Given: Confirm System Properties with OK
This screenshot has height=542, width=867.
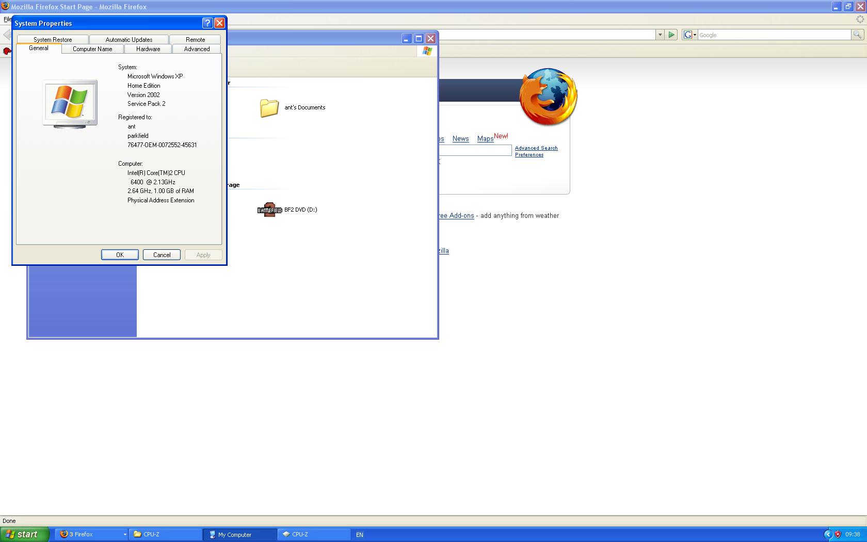Looking at the screenshot, I should [120, 255].
